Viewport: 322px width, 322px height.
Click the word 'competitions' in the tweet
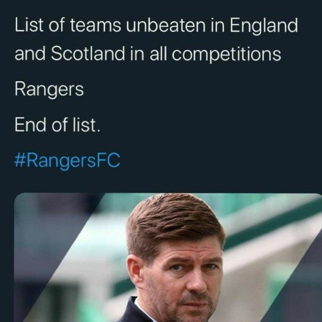click(227, 54)
